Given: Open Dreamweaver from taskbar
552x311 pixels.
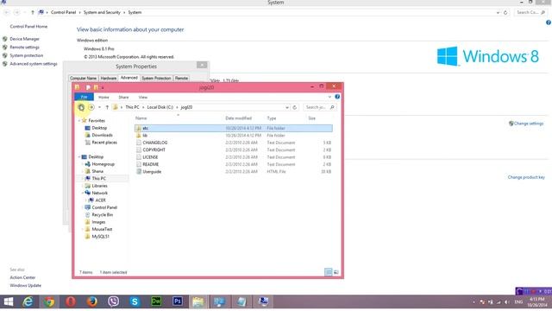Looking at the screenshot, I should coord(156,301).
